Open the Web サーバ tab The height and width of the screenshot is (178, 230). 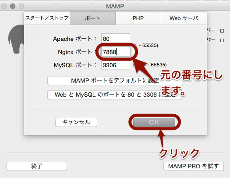tap(184, 18)
